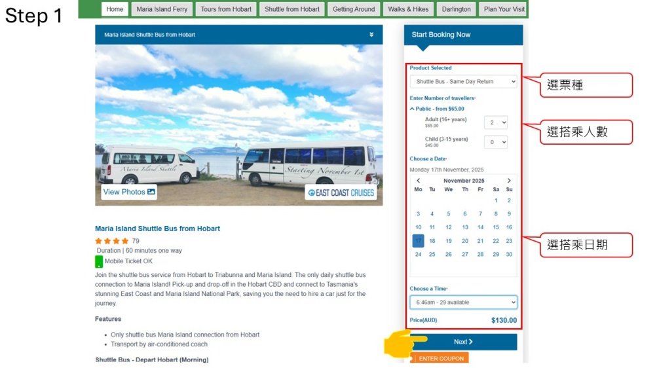This screenshot has height=368, width=655.
Task: Open the Choose a Time dropdown
Action: tap(463, 303)
